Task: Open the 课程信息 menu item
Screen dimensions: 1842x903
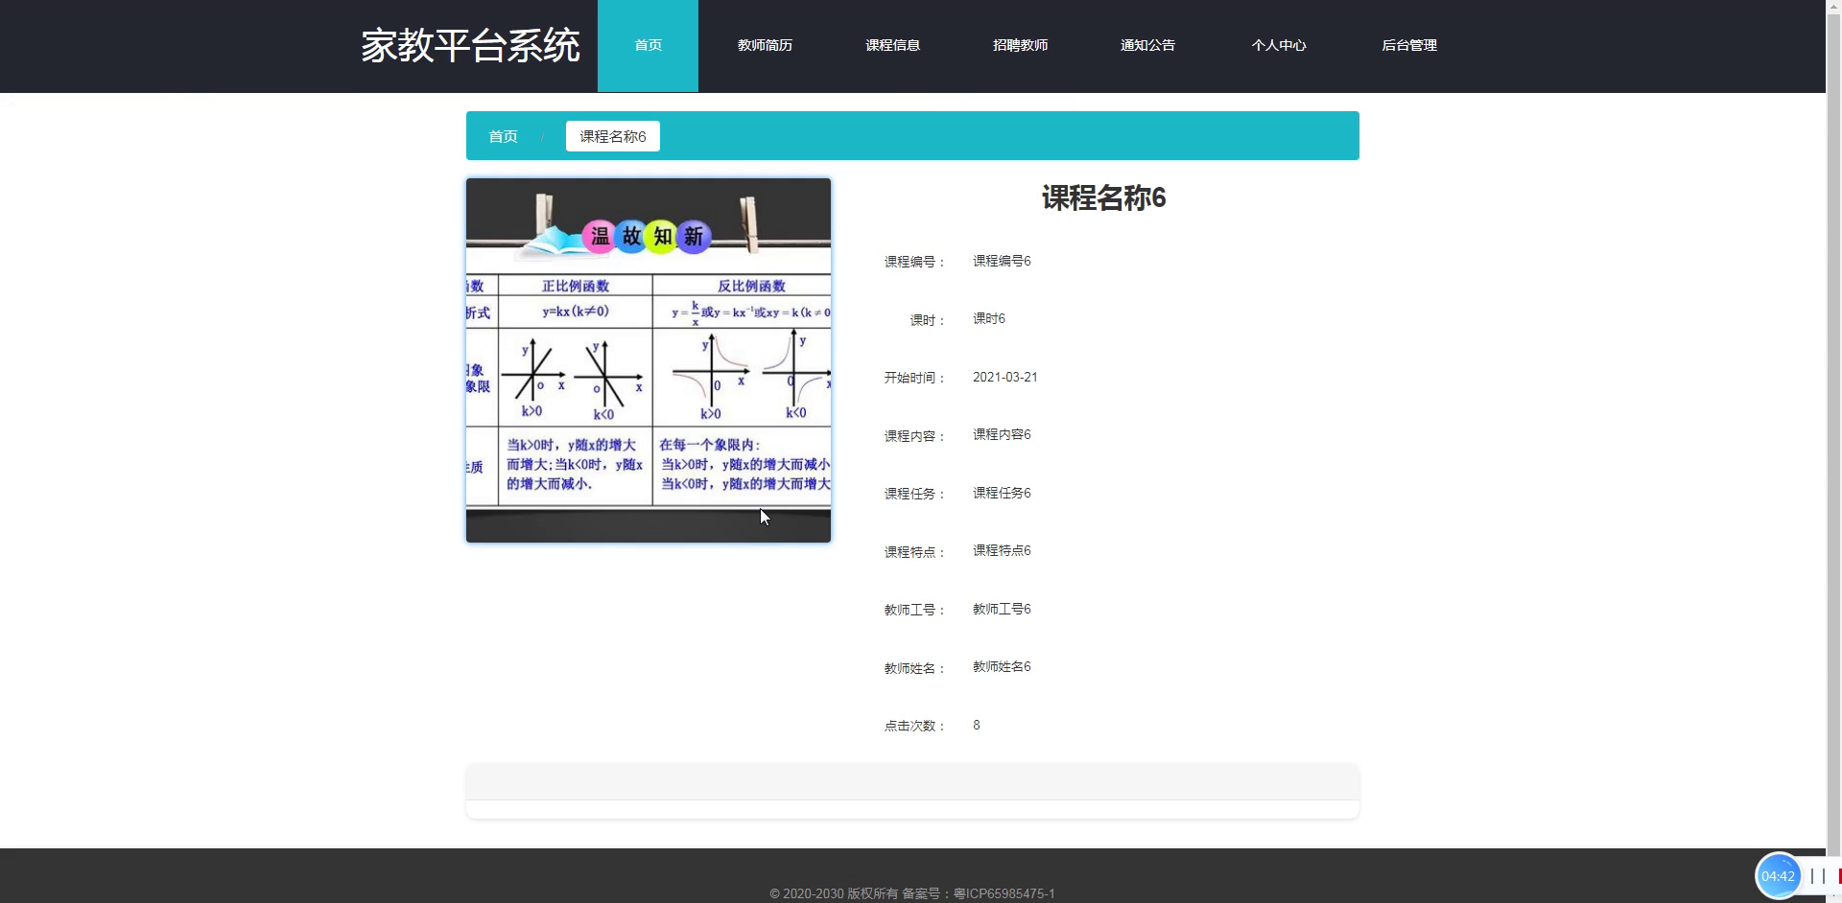Action: [892, 46]
